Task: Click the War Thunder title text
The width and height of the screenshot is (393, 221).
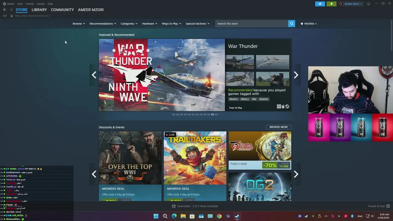Action: click(x=243, y=46)
